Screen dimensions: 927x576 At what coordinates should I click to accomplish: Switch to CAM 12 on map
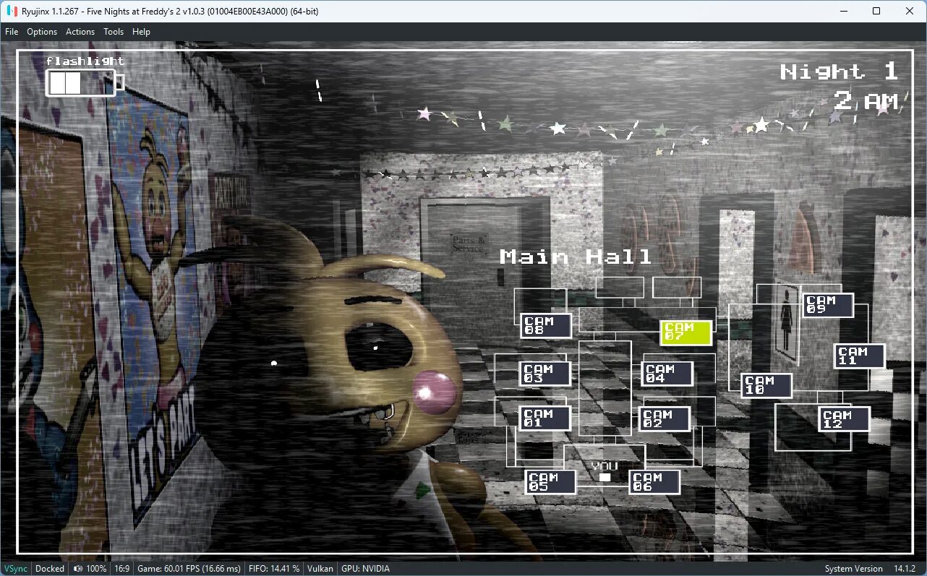pos(844,419)
